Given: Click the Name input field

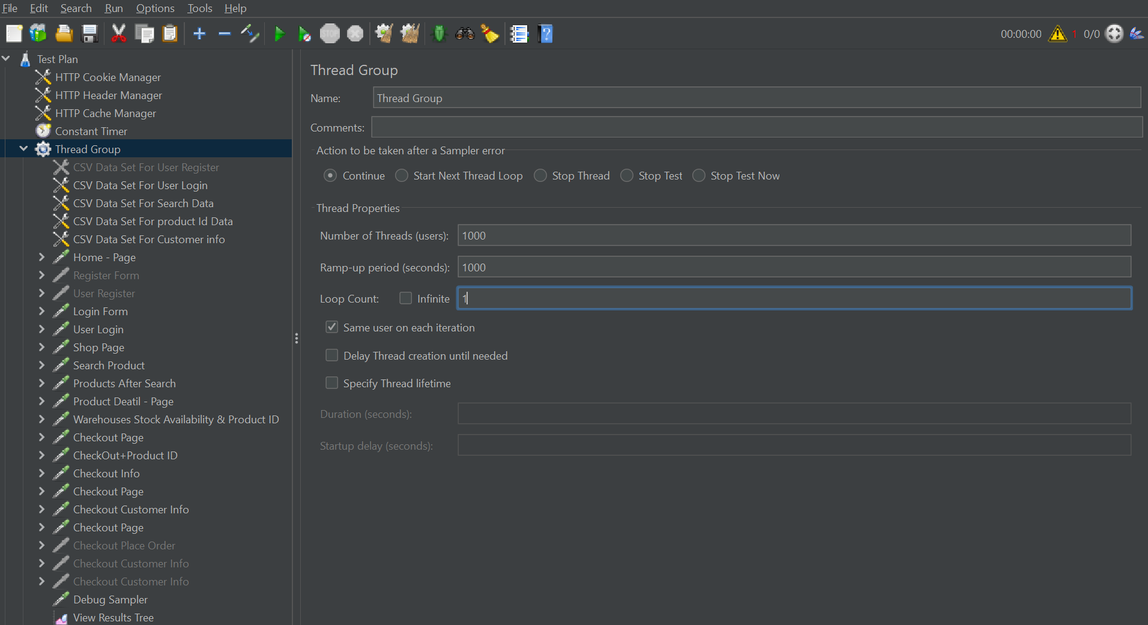Looking at the screenshot, I should click(757, 98).
